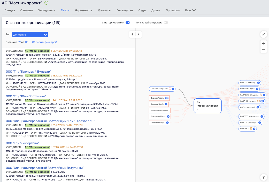Click badge 4 on Газизуллин Марс node

[168, 116]
